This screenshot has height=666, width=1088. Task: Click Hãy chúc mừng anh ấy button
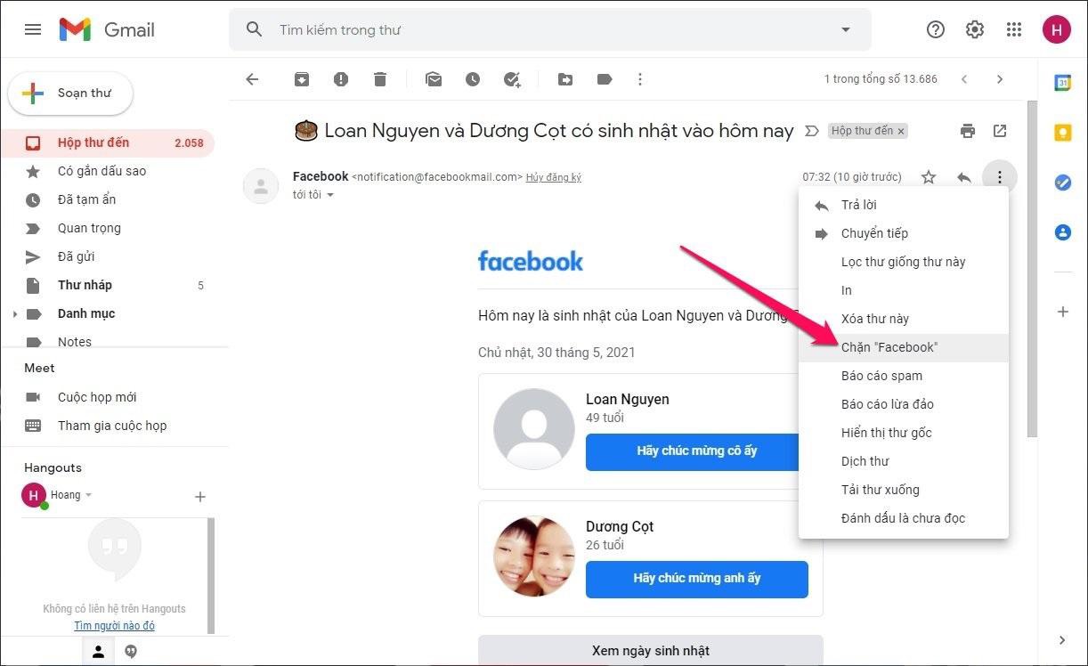pyautogui.click(x=696, y=579)
